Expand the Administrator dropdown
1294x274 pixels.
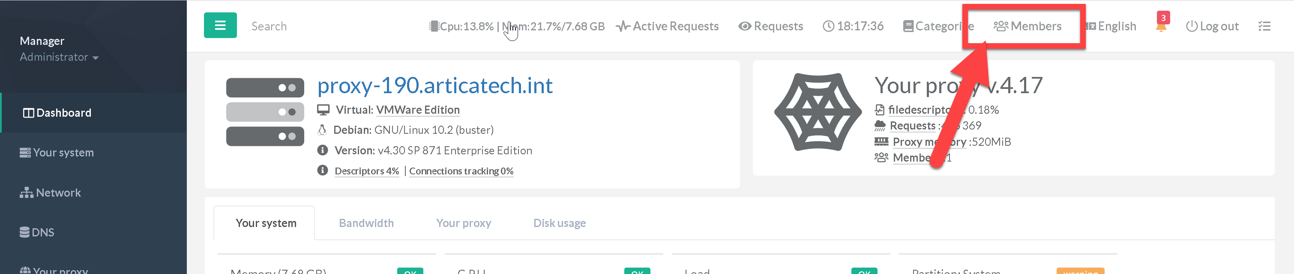pos(59,57)
